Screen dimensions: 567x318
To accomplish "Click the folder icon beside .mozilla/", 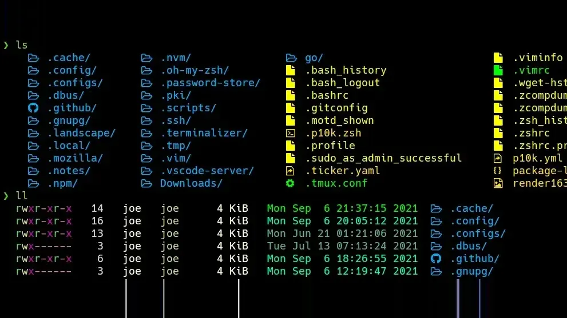I will click(x=33, y=158).
